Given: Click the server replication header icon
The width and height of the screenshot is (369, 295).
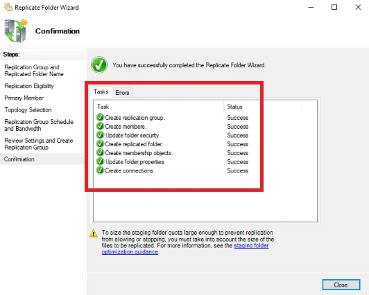Looking at the screenshot, I should (x=16, y=30).
